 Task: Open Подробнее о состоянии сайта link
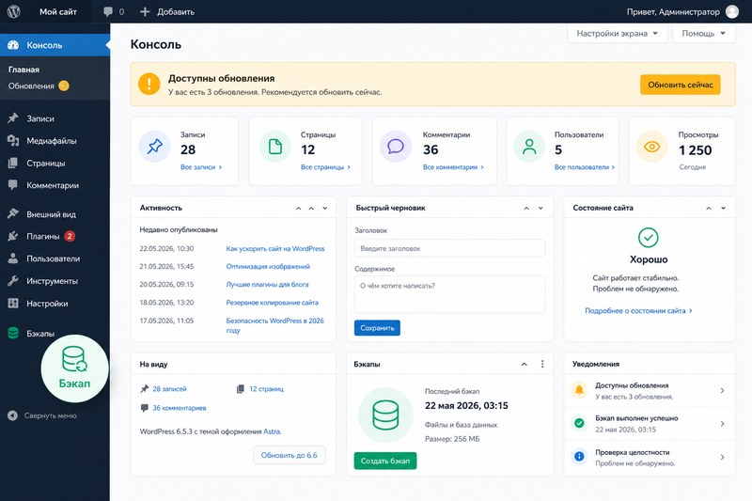pos(638,311)
